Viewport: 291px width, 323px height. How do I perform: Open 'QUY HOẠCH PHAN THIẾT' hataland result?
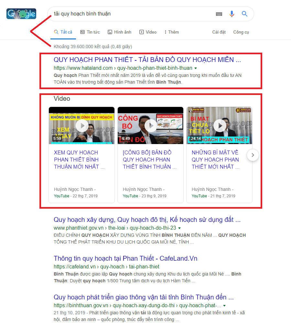click(x=147, y=60)
